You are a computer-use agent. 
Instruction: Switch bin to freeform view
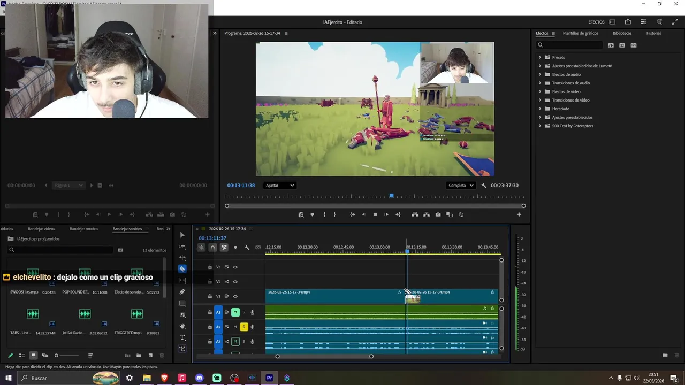(45, 355)
